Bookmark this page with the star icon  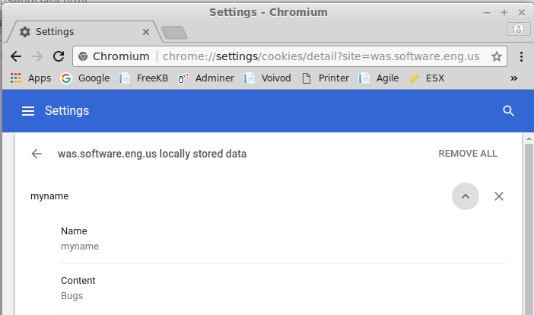click(497, 56)
